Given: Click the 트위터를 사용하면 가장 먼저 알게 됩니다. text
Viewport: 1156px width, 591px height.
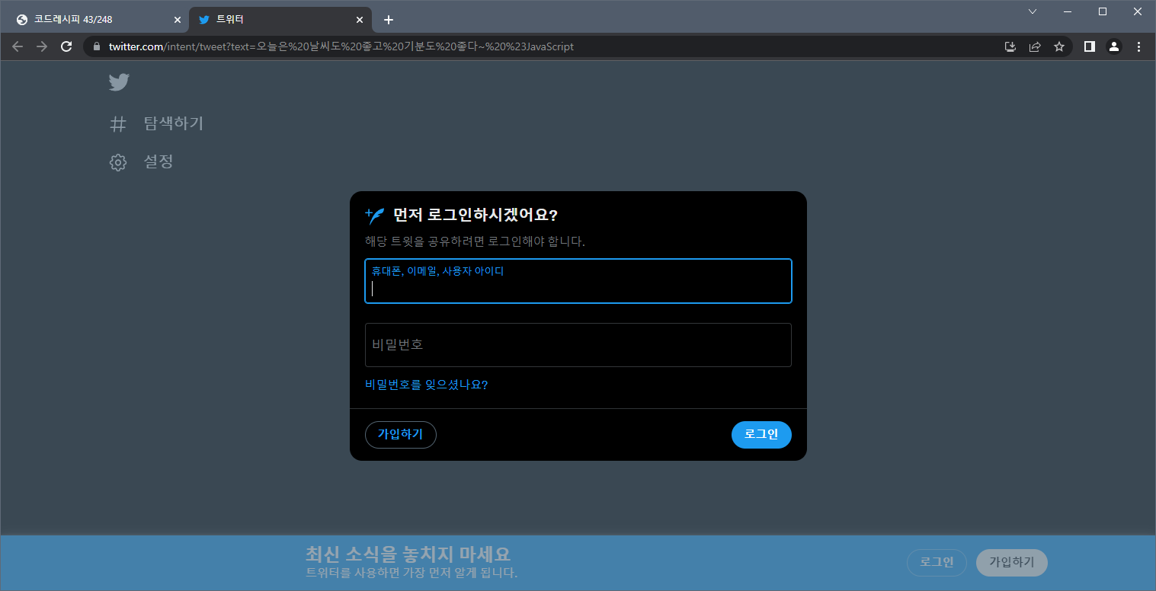Looking at the screenshot, I should [411, 573].
